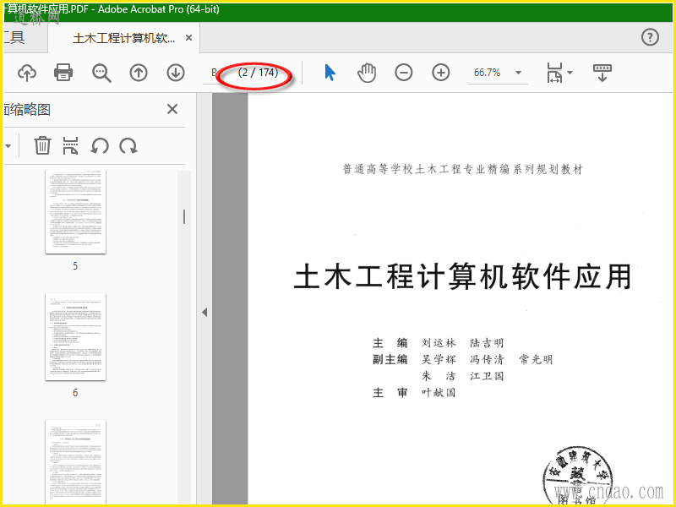The width and height of the screenshot is (676, 507).
Task: Click the series subtitle 普通高等学校土木工程专业精编系列规划教材
Action: [462, 170]
